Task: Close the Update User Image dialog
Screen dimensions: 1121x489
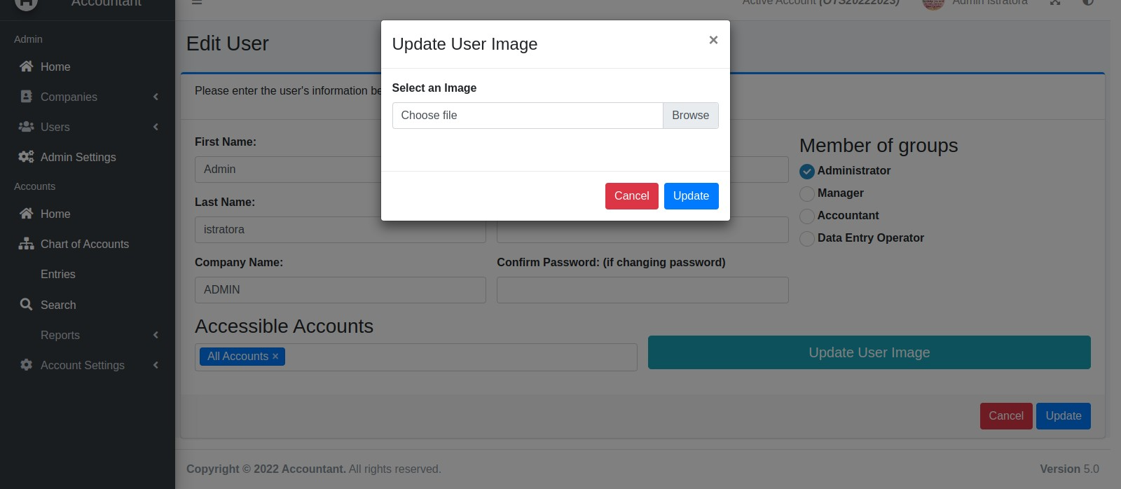Action: (x=713, y=40)
